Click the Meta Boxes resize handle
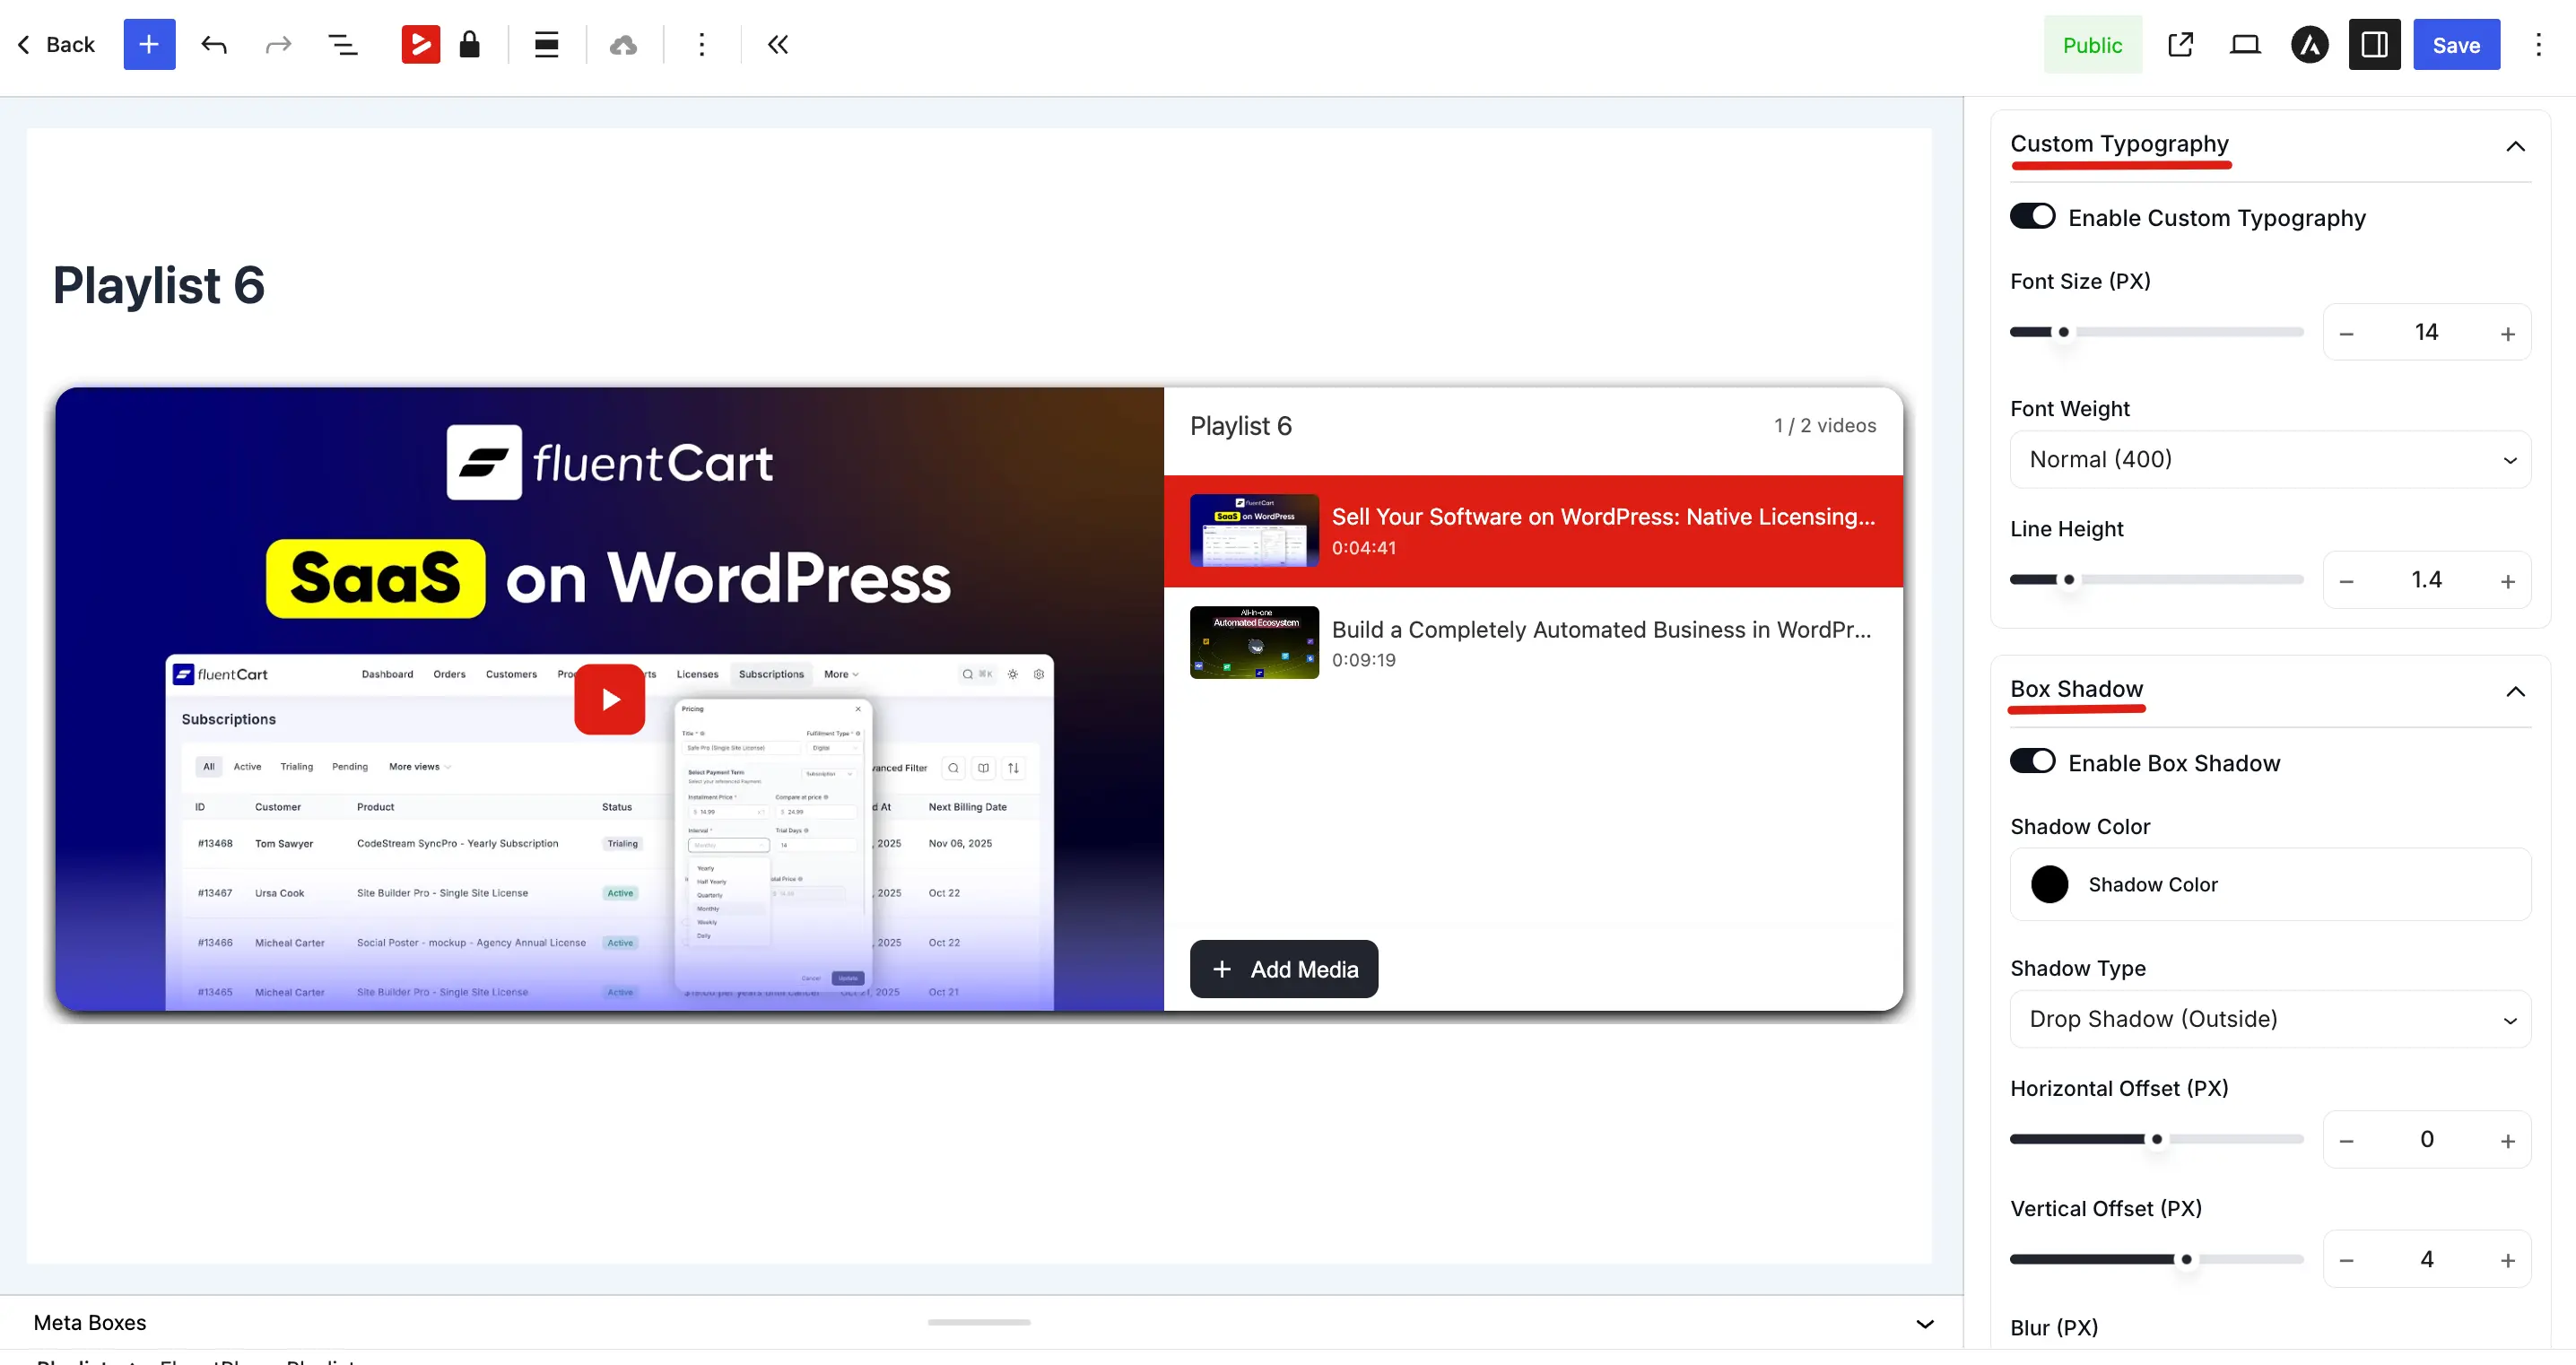 point(979,1323)
